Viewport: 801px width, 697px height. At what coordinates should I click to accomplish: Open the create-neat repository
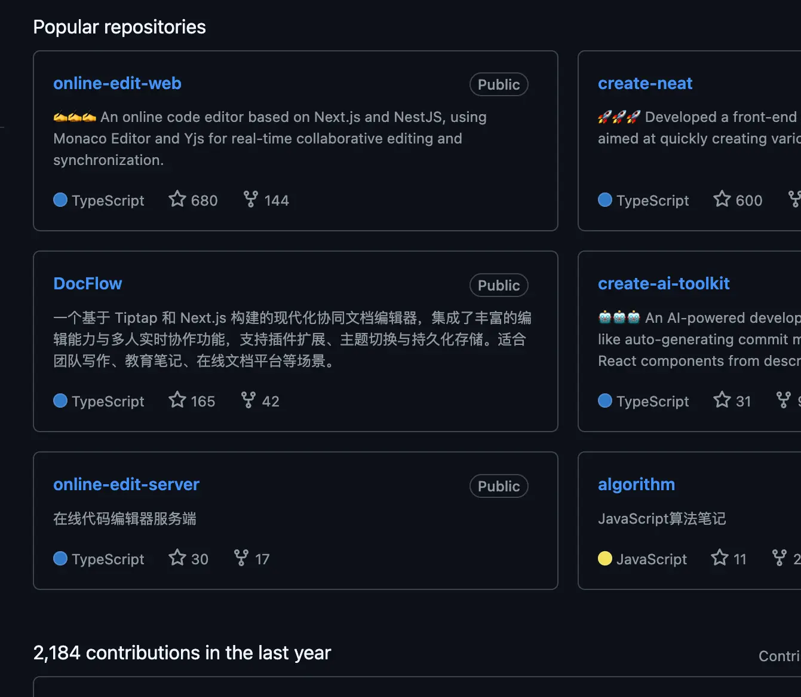(x=645, y=84)
